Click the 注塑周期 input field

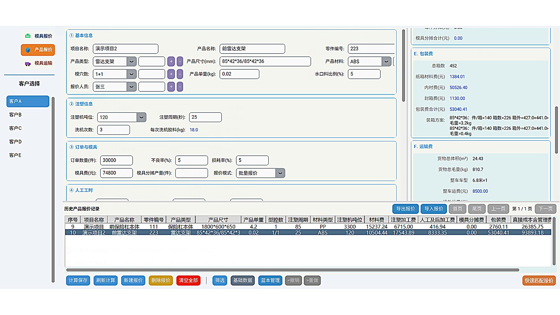point(205,117)
